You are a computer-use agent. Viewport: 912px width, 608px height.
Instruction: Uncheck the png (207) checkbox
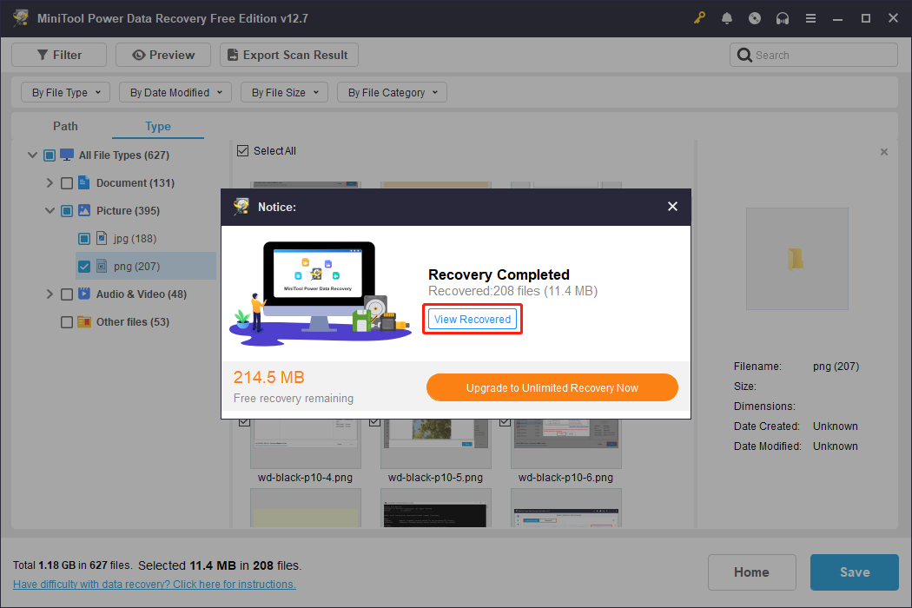coord(84,266)
